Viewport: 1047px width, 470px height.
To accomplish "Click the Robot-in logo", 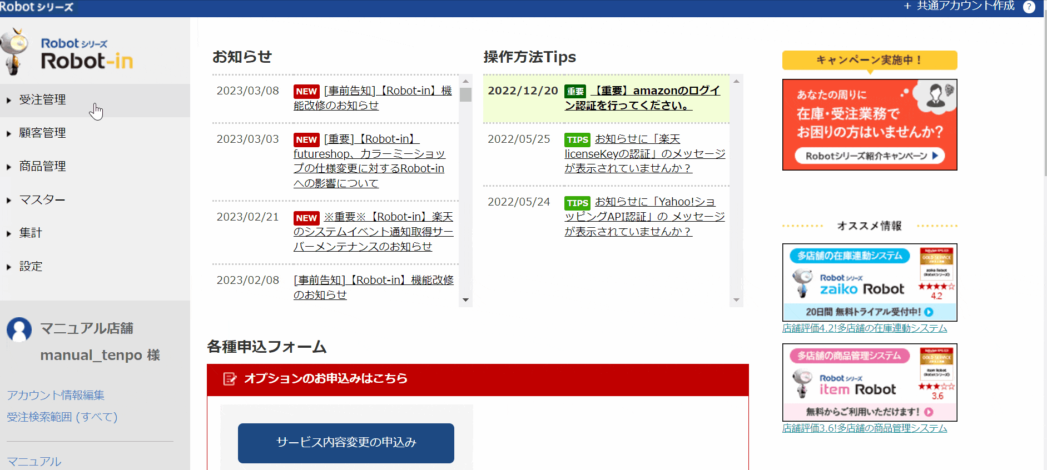I will click(x=67, y=52).
